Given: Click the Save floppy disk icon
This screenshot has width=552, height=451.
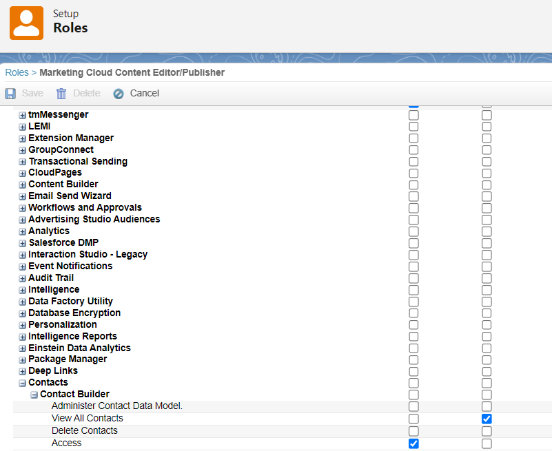Looking at the screenshot, I should 10,94.
